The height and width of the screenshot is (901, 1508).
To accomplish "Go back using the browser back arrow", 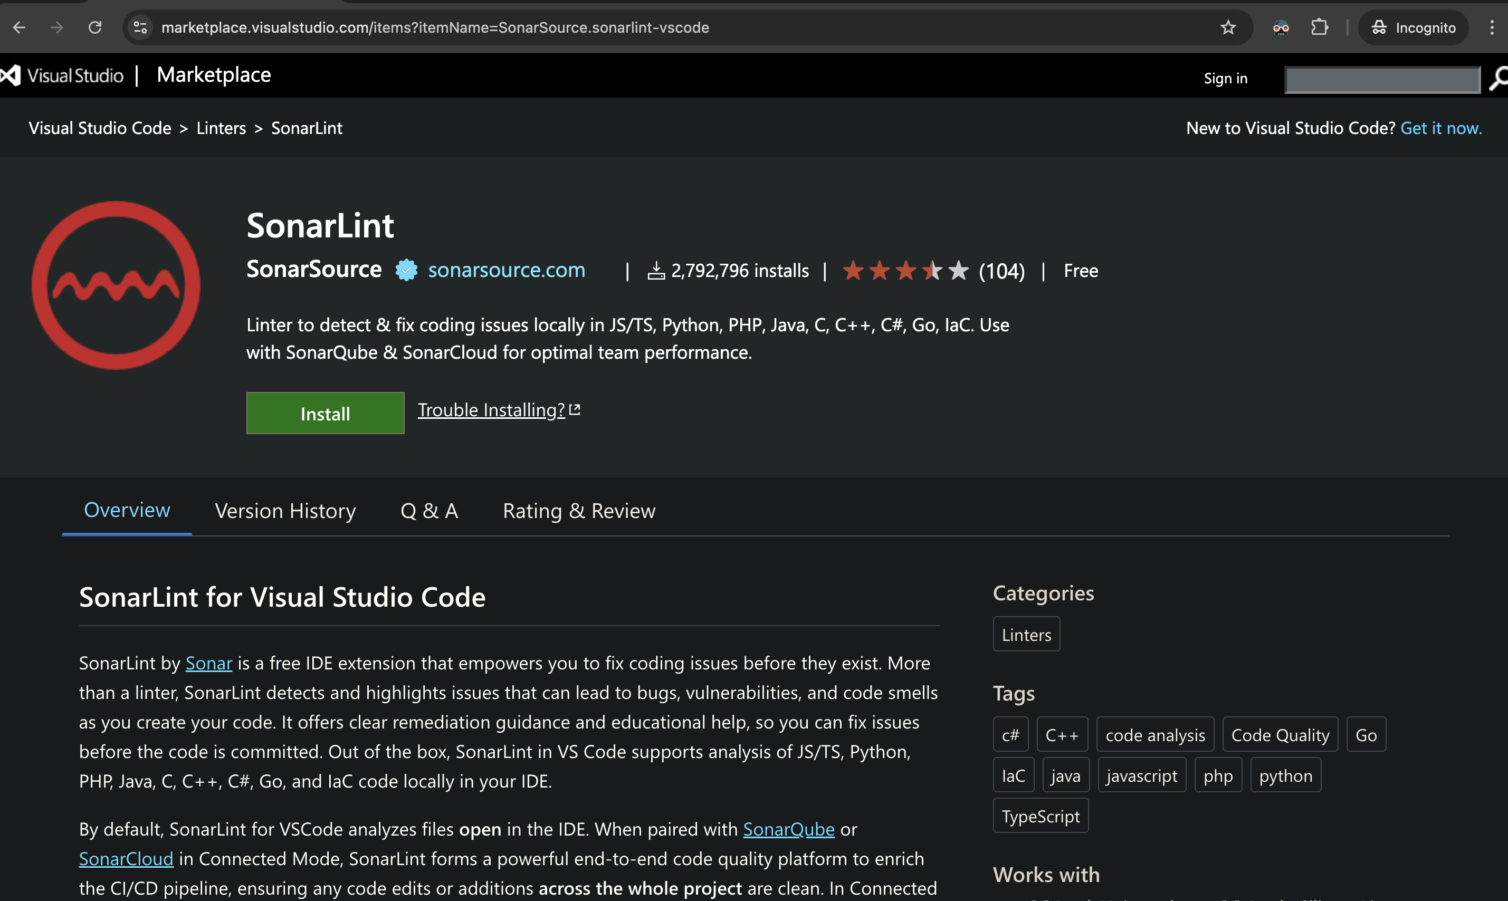I will (19, 27).
